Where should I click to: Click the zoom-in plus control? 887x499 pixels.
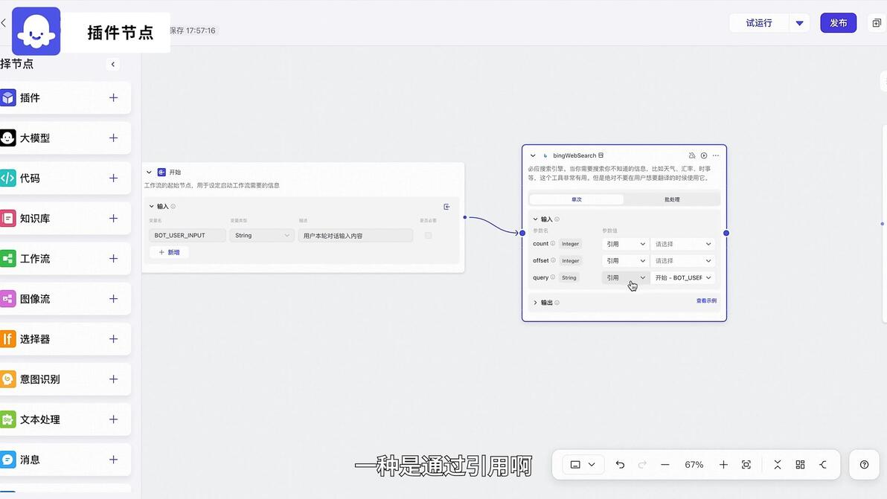pos(723,465)
